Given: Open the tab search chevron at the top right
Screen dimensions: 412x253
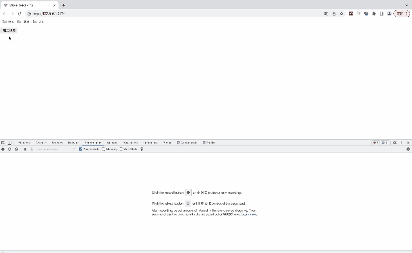Looking at the screenshot, I should click(x=407, y=5).
